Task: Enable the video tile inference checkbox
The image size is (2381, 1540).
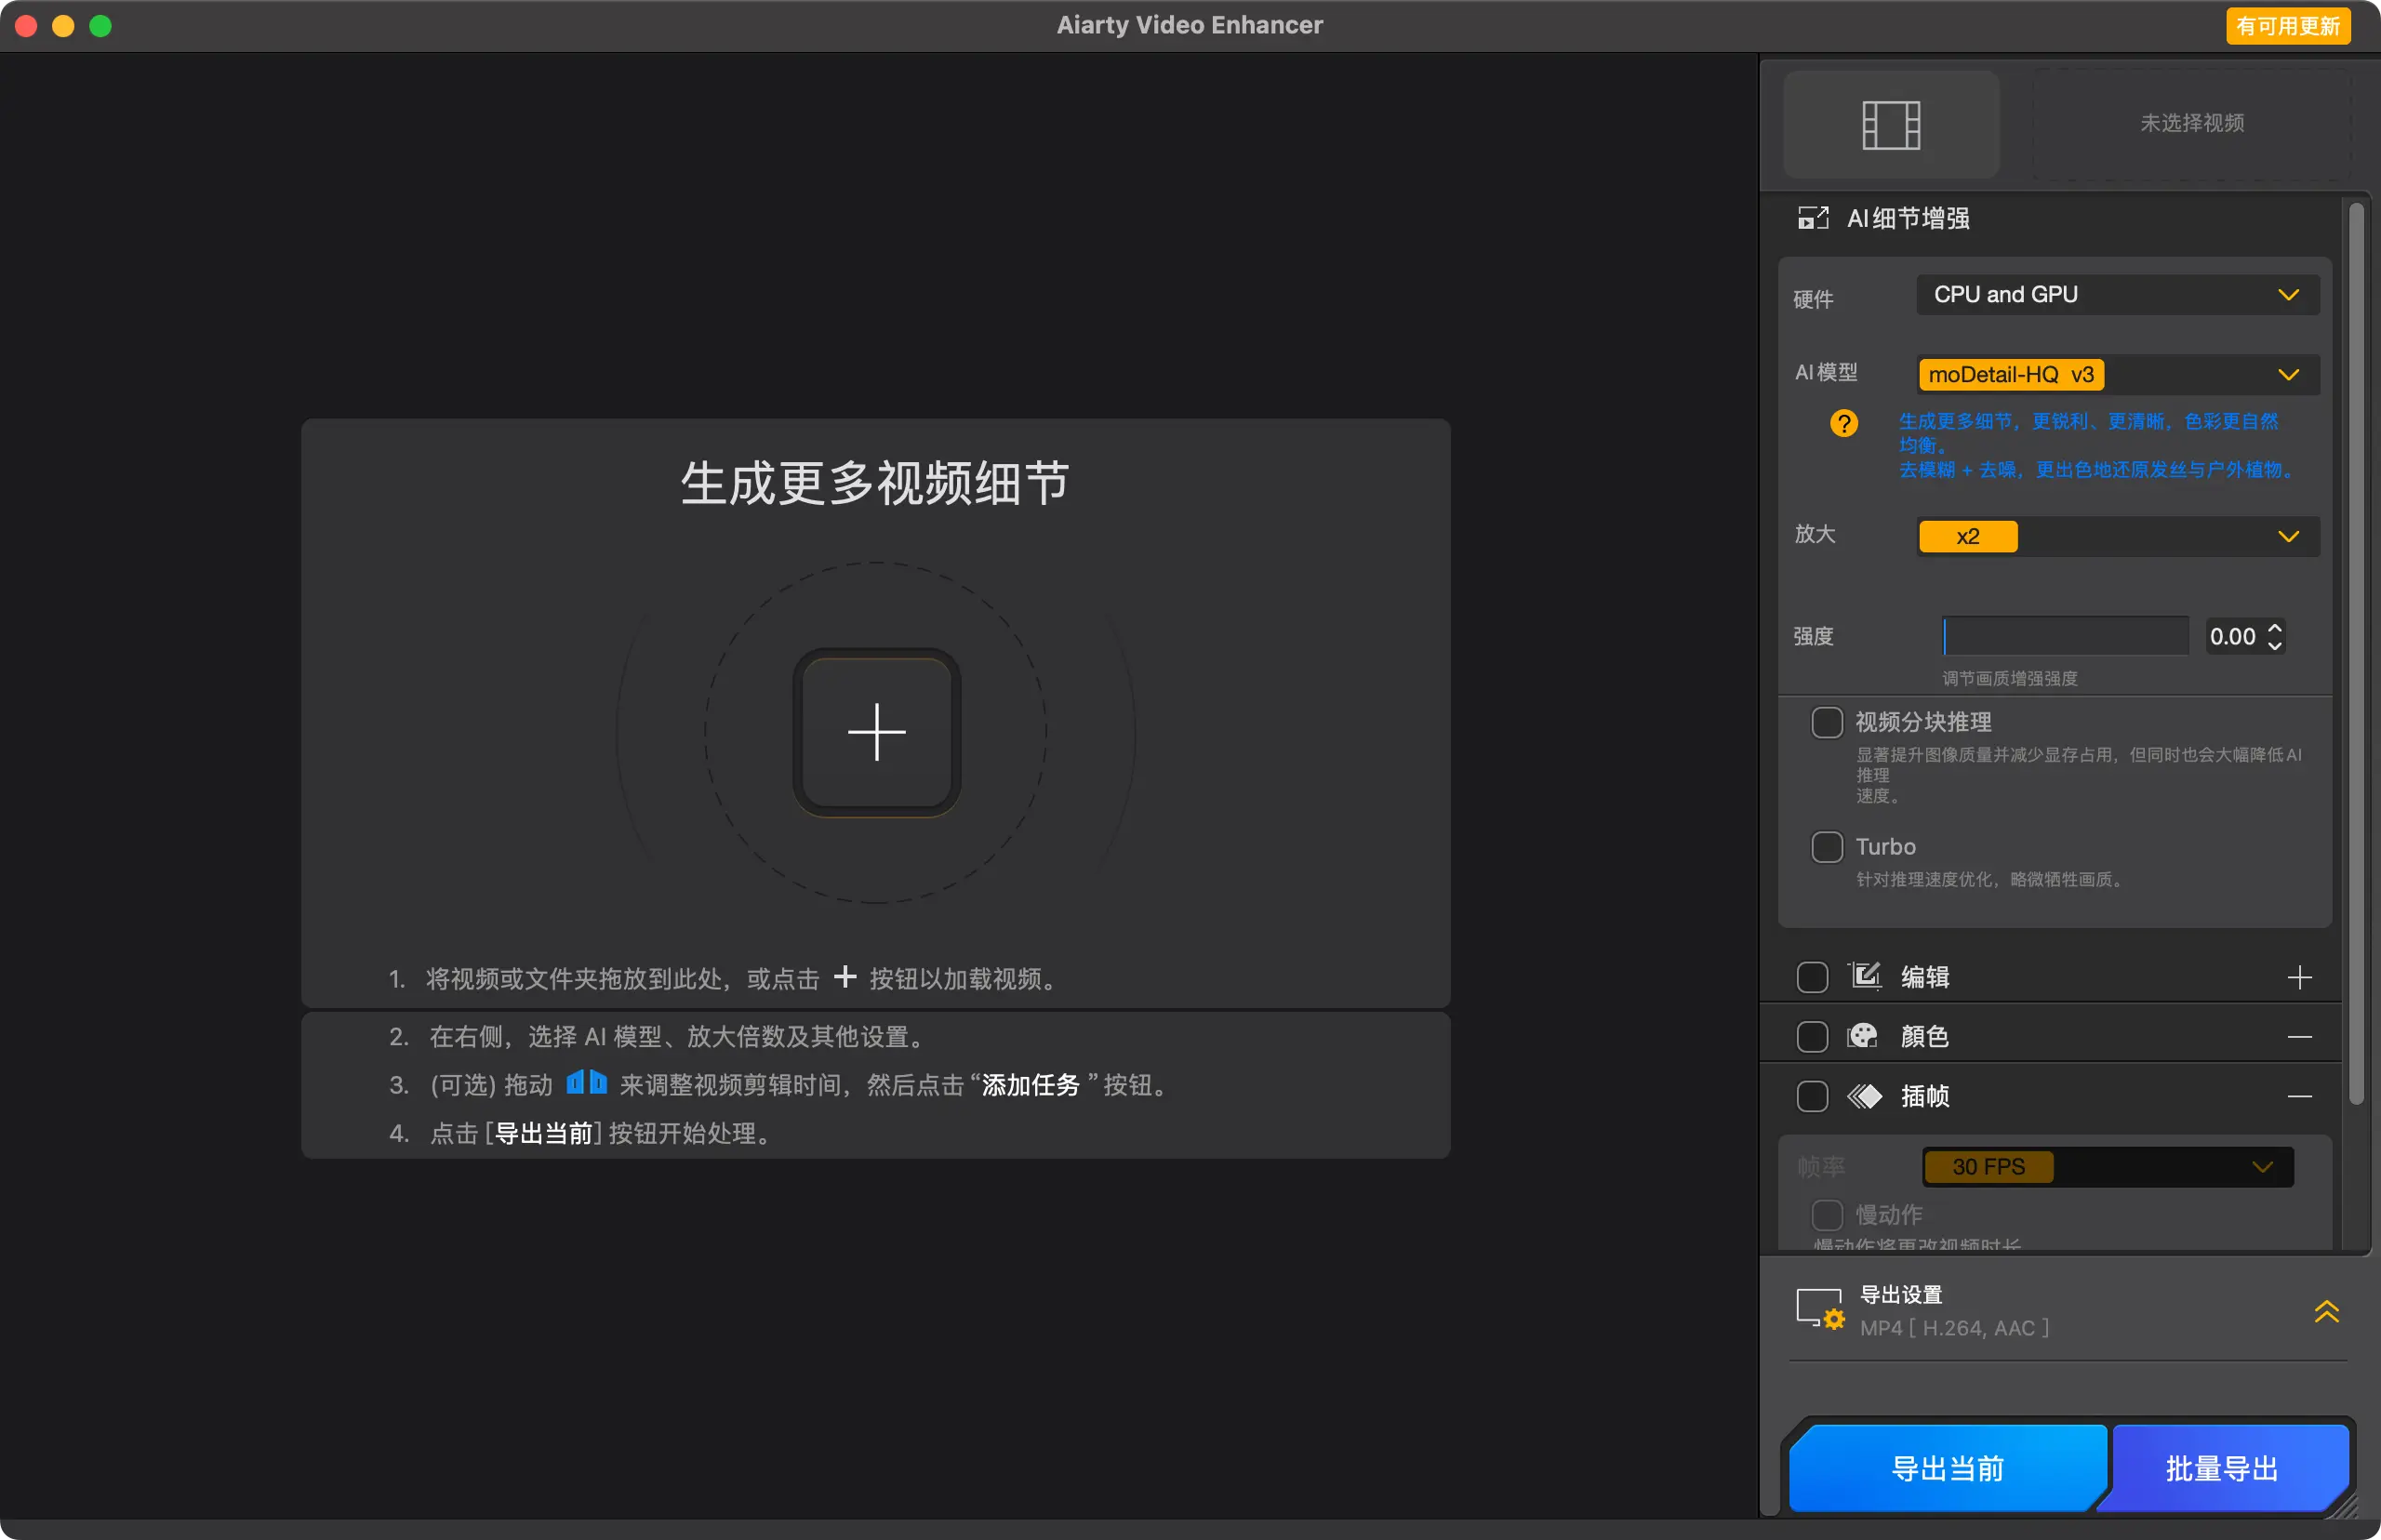Action: [1826, 722]
